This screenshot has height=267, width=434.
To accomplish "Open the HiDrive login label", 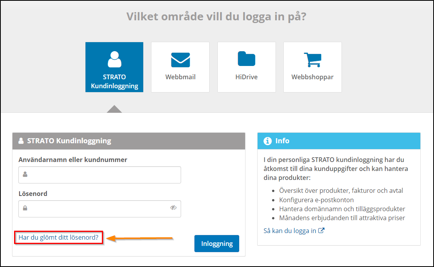I will tap(247, 77).
